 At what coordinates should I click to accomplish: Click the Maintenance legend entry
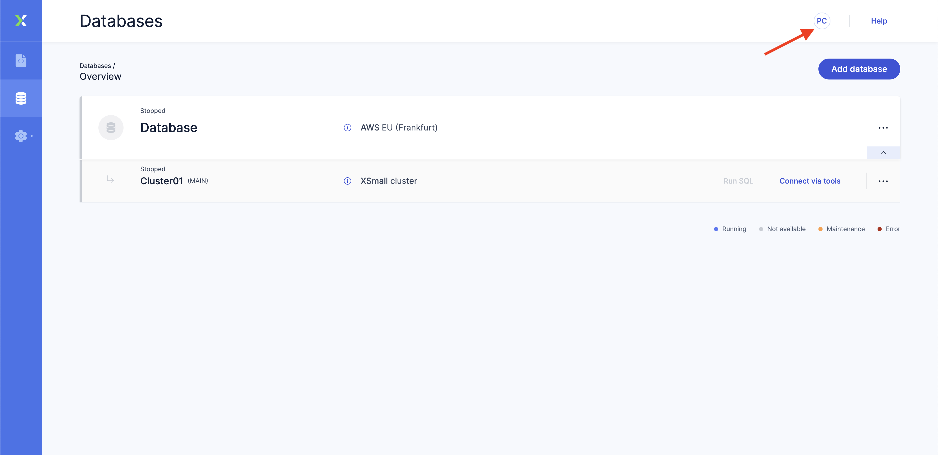(x=841, y=229)
